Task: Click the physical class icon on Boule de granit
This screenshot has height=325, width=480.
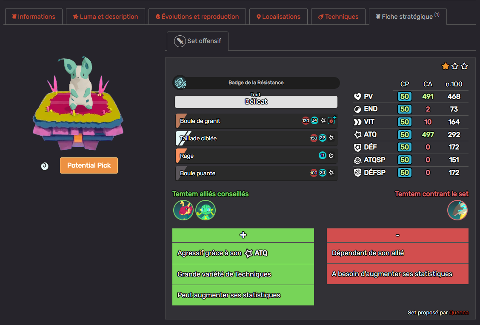Action: tap(323, 120)
